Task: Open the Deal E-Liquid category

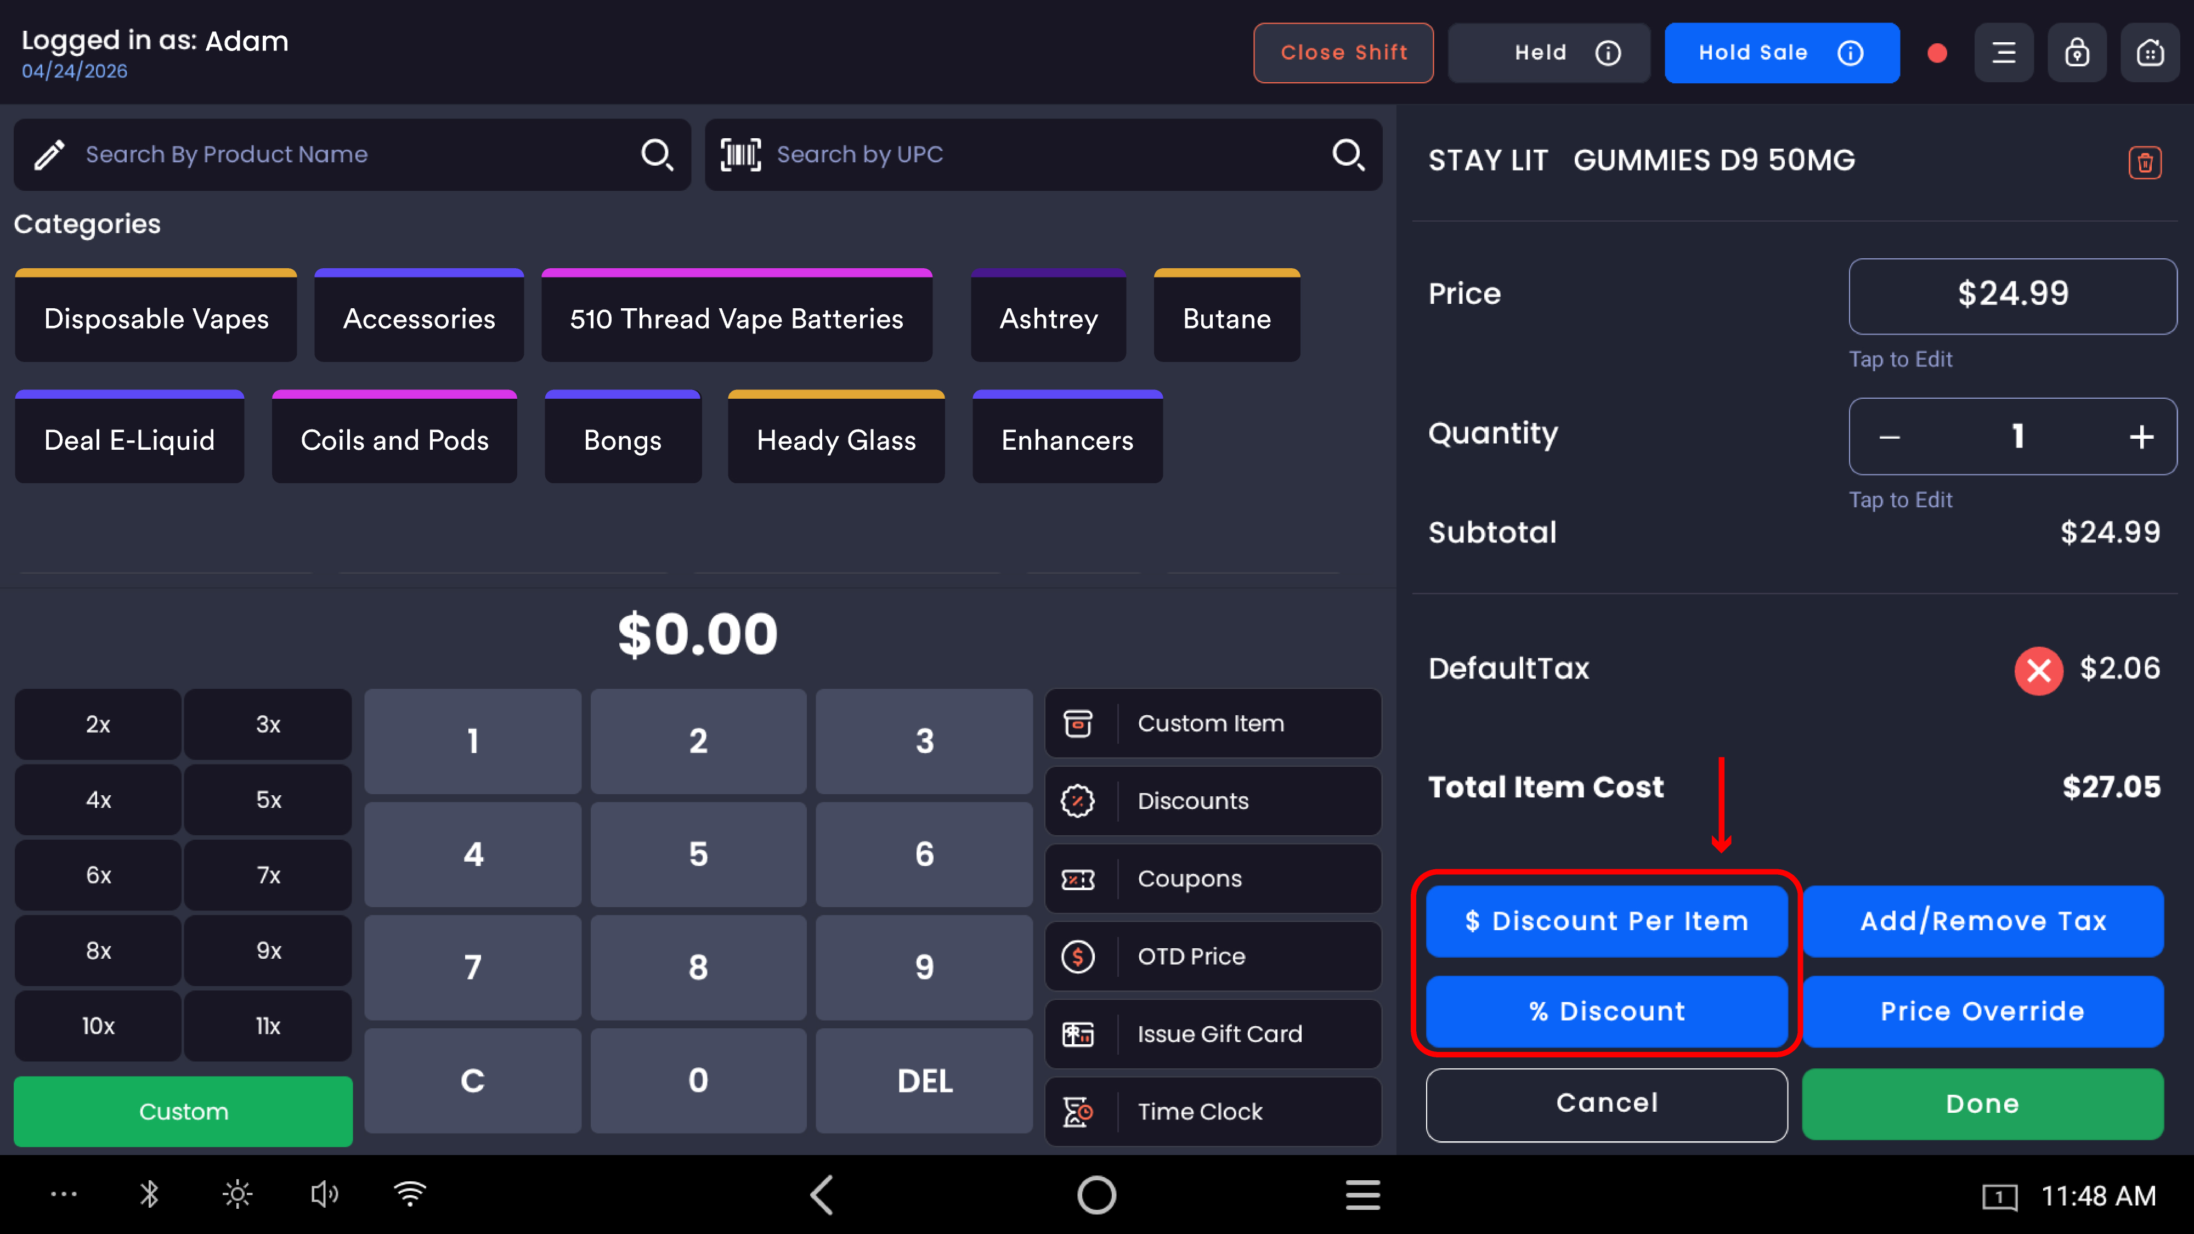Action: coord(129,437)
